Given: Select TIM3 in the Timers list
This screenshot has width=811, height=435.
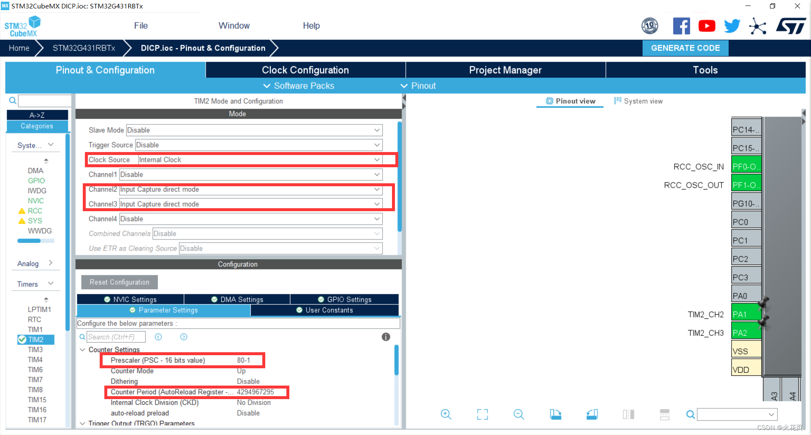Looking at the screenshot, I should (35, 350).
